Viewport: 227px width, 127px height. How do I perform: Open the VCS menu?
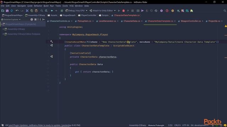[x=71, y=6]
